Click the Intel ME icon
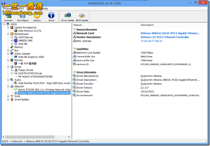 [x=16, y=44]
